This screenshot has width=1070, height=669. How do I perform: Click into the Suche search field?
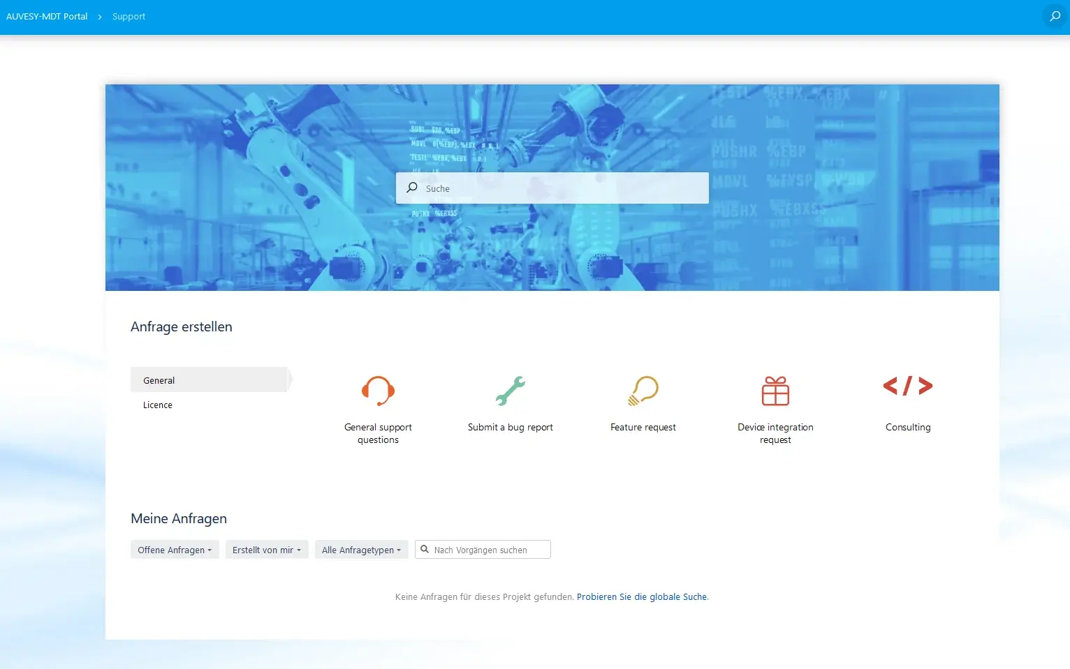point(552,188)
